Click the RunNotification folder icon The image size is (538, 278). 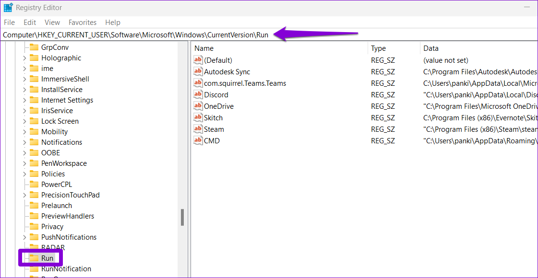point(35,268)
